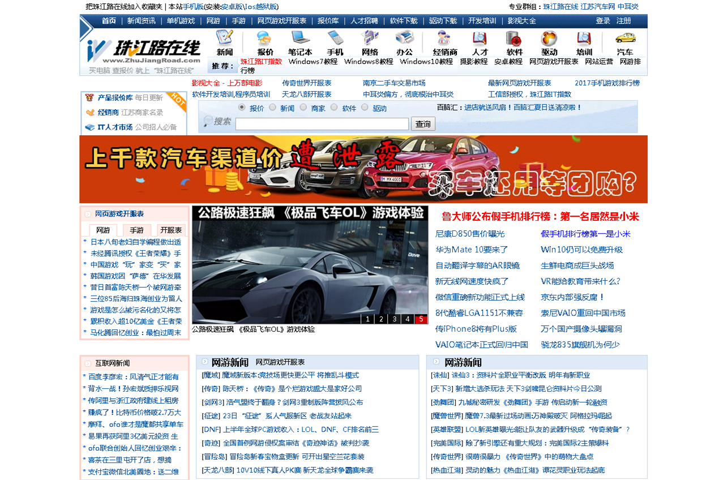
Task: Click arrow icon beside 互联网新闻 panel title
Action: pyautogui.click(x=88, y=363)
